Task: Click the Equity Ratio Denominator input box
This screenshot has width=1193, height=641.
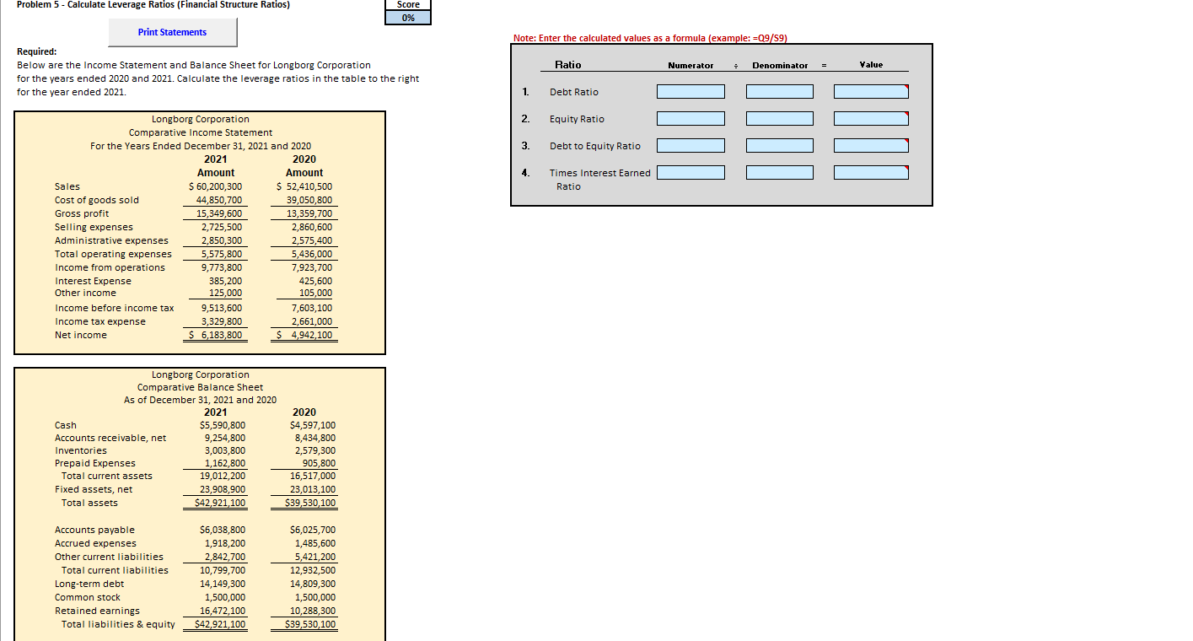Action: (779, 118)
